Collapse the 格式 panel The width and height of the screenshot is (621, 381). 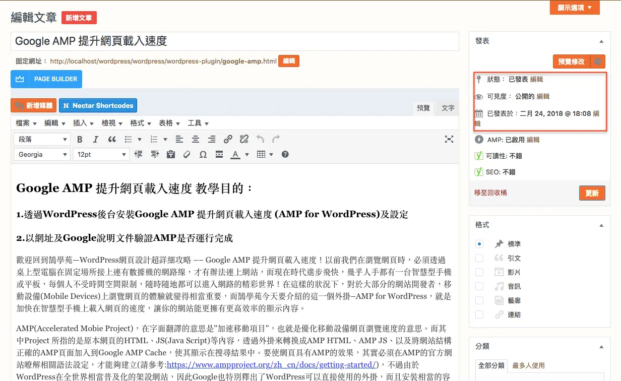(x=601, y=225)
